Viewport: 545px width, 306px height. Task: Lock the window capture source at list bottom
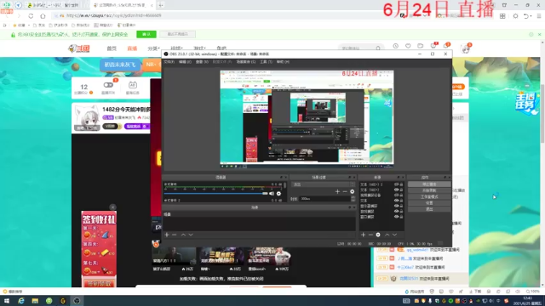point(401,217)
